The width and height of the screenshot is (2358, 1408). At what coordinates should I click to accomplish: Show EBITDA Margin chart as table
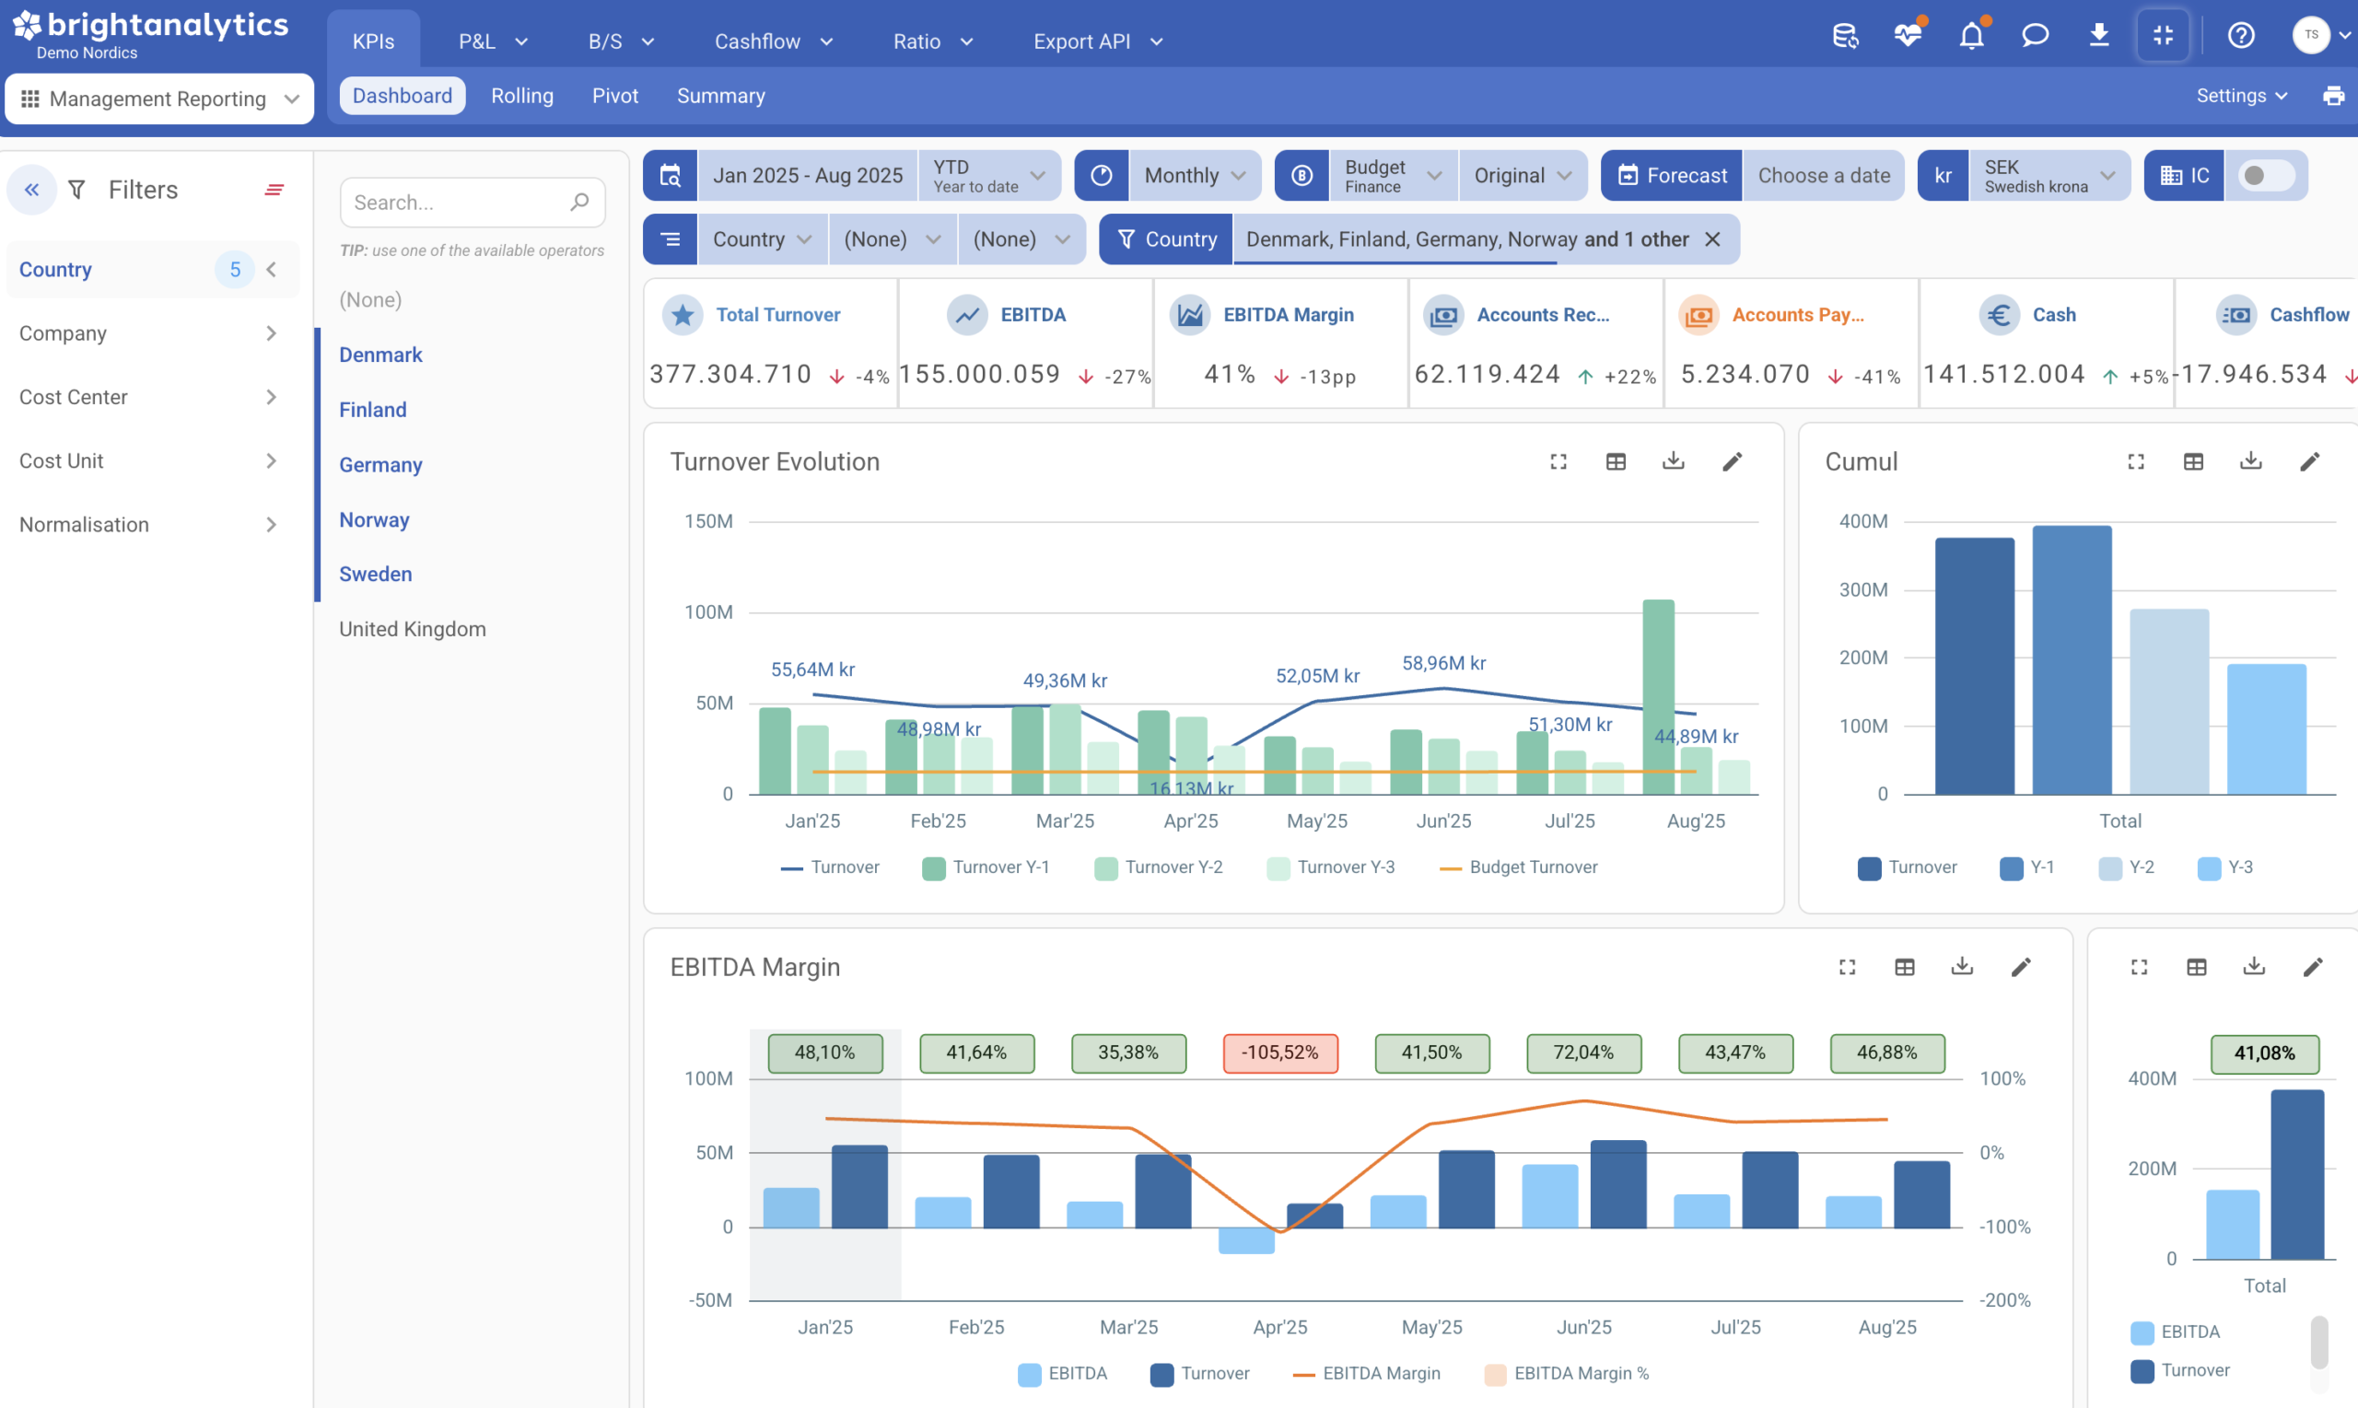point(1905,967)
